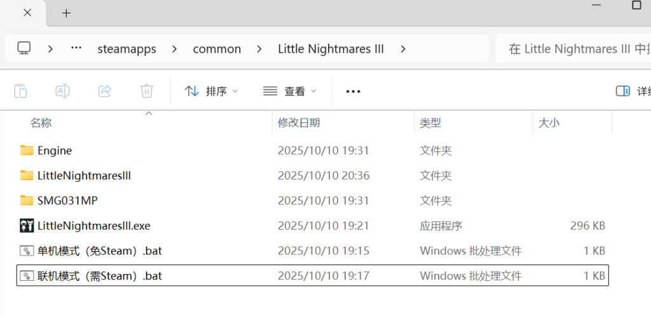
Task: Click the paste clipboard icon in the toolbar
Action: (x=21, y=91)
